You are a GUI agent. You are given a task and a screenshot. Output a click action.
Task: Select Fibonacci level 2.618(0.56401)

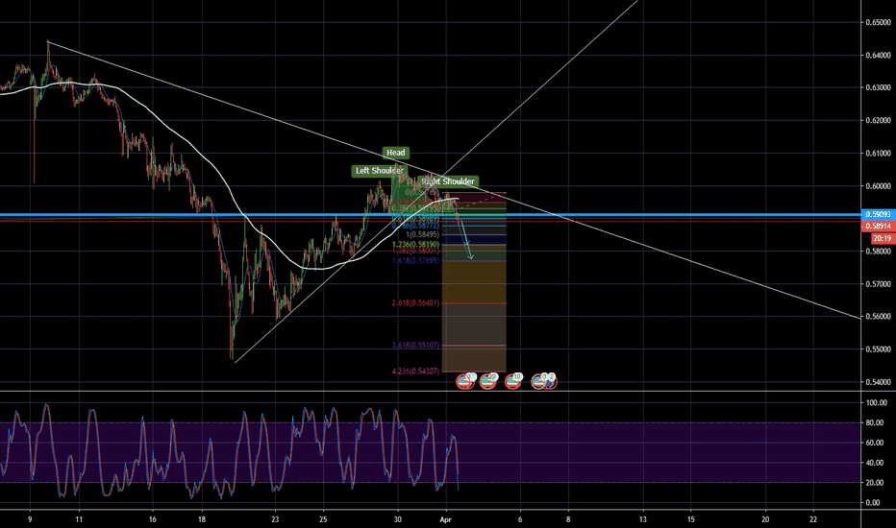[416, 302]
